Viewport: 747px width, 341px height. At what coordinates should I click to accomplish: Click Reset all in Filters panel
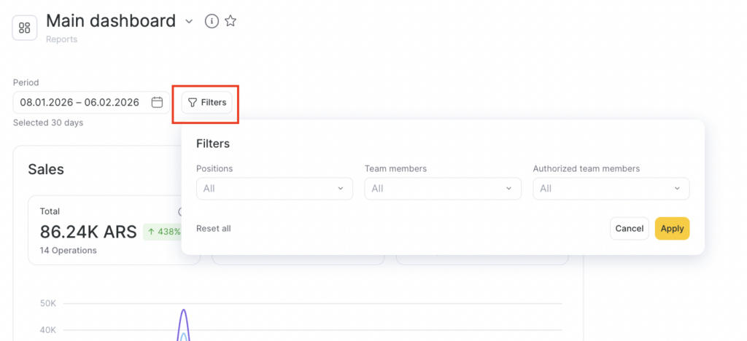[x=214, y=229]
